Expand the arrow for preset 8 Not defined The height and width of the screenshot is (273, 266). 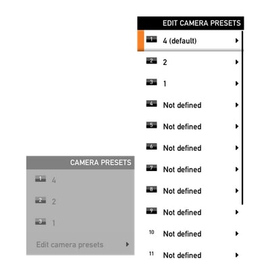click(x=237, y=191)
